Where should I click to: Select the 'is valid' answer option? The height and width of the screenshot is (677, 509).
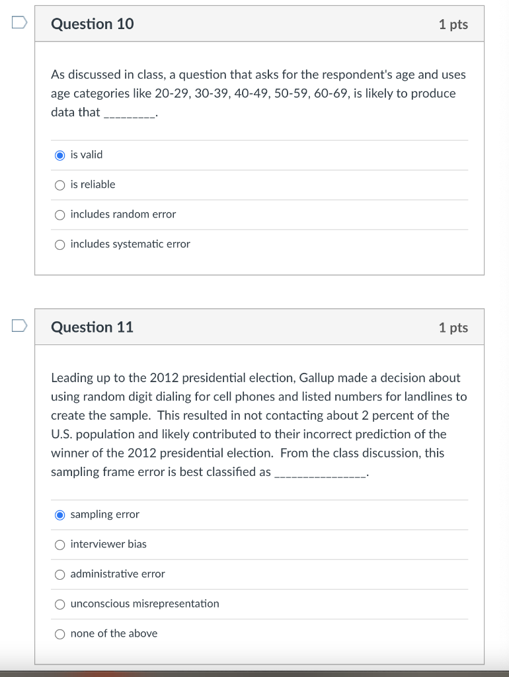coord(60,155)
